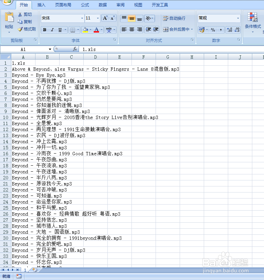
Task: Switch to the 插入 (Insert) tab
Action: (41, 5)
